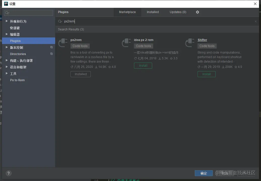Switch to the Marketplace tab

point(127,12)
